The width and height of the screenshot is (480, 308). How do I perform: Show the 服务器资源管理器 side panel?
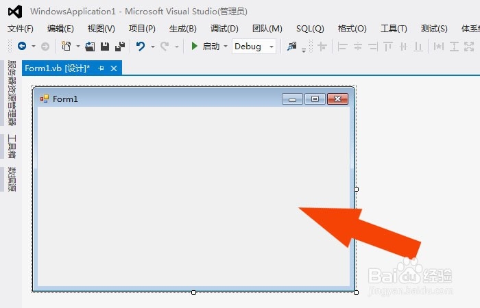12,93
